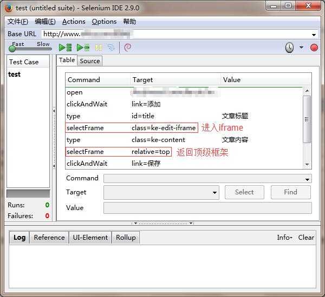Open the Options menu
This screenshot has width=325, height=297.
pos(104,22)
